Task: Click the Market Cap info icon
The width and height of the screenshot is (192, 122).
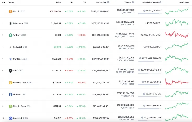Action: click(x=108, y=2)
